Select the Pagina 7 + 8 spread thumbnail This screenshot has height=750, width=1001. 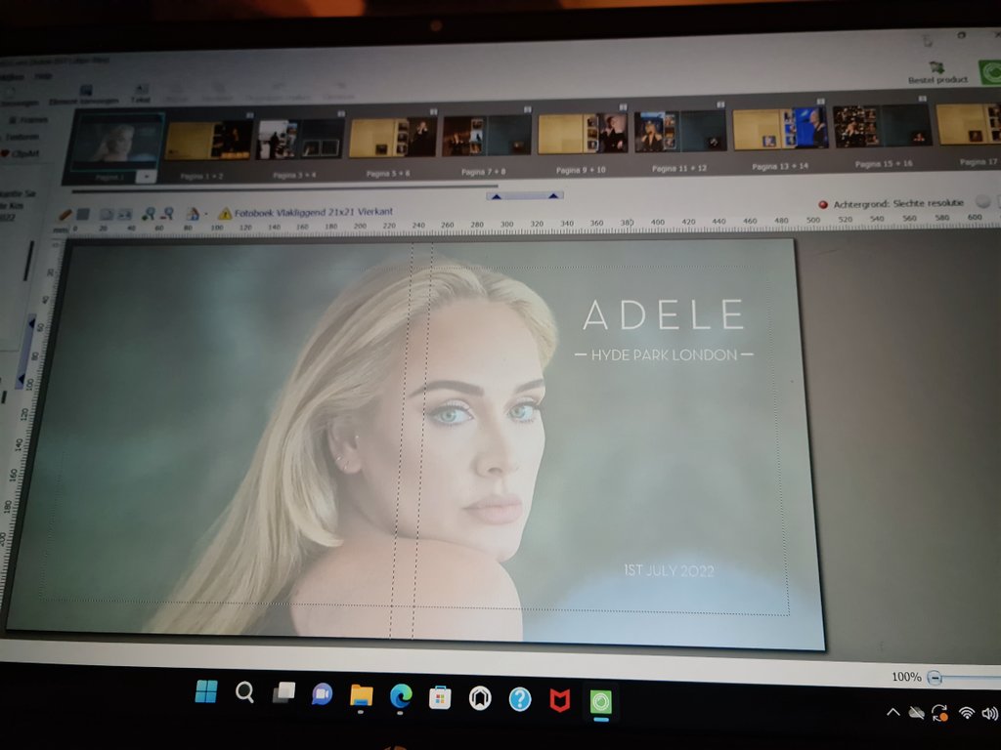(487, 135)
